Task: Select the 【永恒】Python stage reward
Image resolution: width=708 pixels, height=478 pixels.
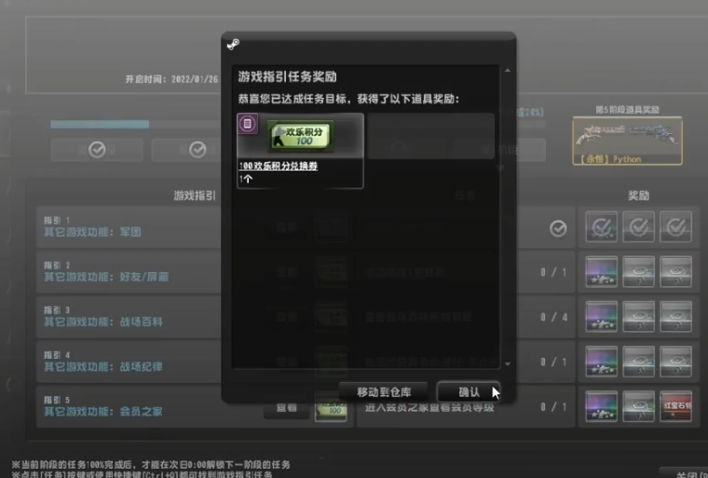Action: point(627,141)
